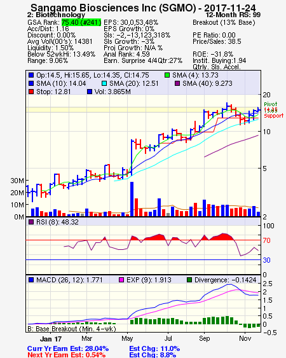This screenshot has height=358, width=286.
Task: Click the 'Sls: -2,-13,123,318%' text
Action: (x=137, y=35)
